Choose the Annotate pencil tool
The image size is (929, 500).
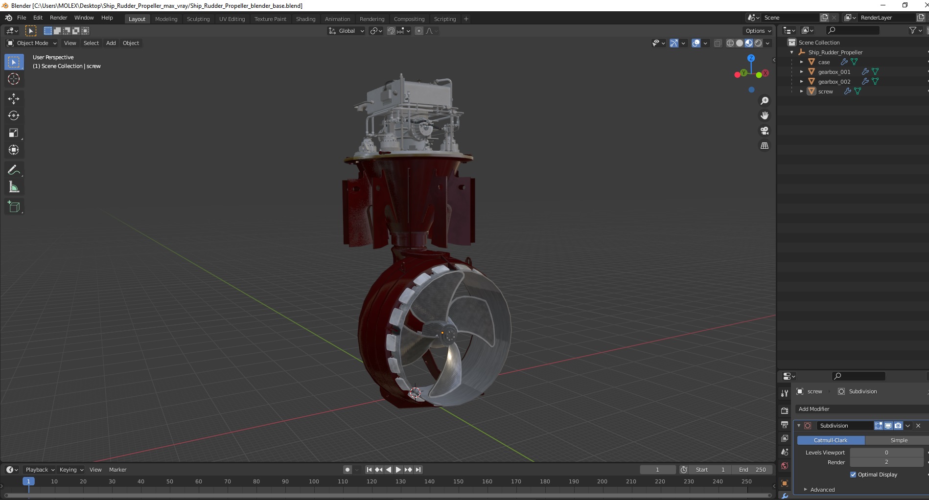14,170
